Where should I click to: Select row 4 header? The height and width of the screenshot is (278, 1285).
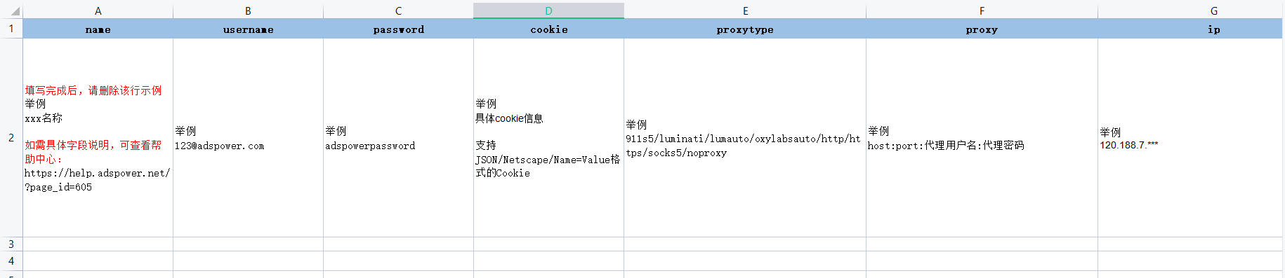pos(11,260)
